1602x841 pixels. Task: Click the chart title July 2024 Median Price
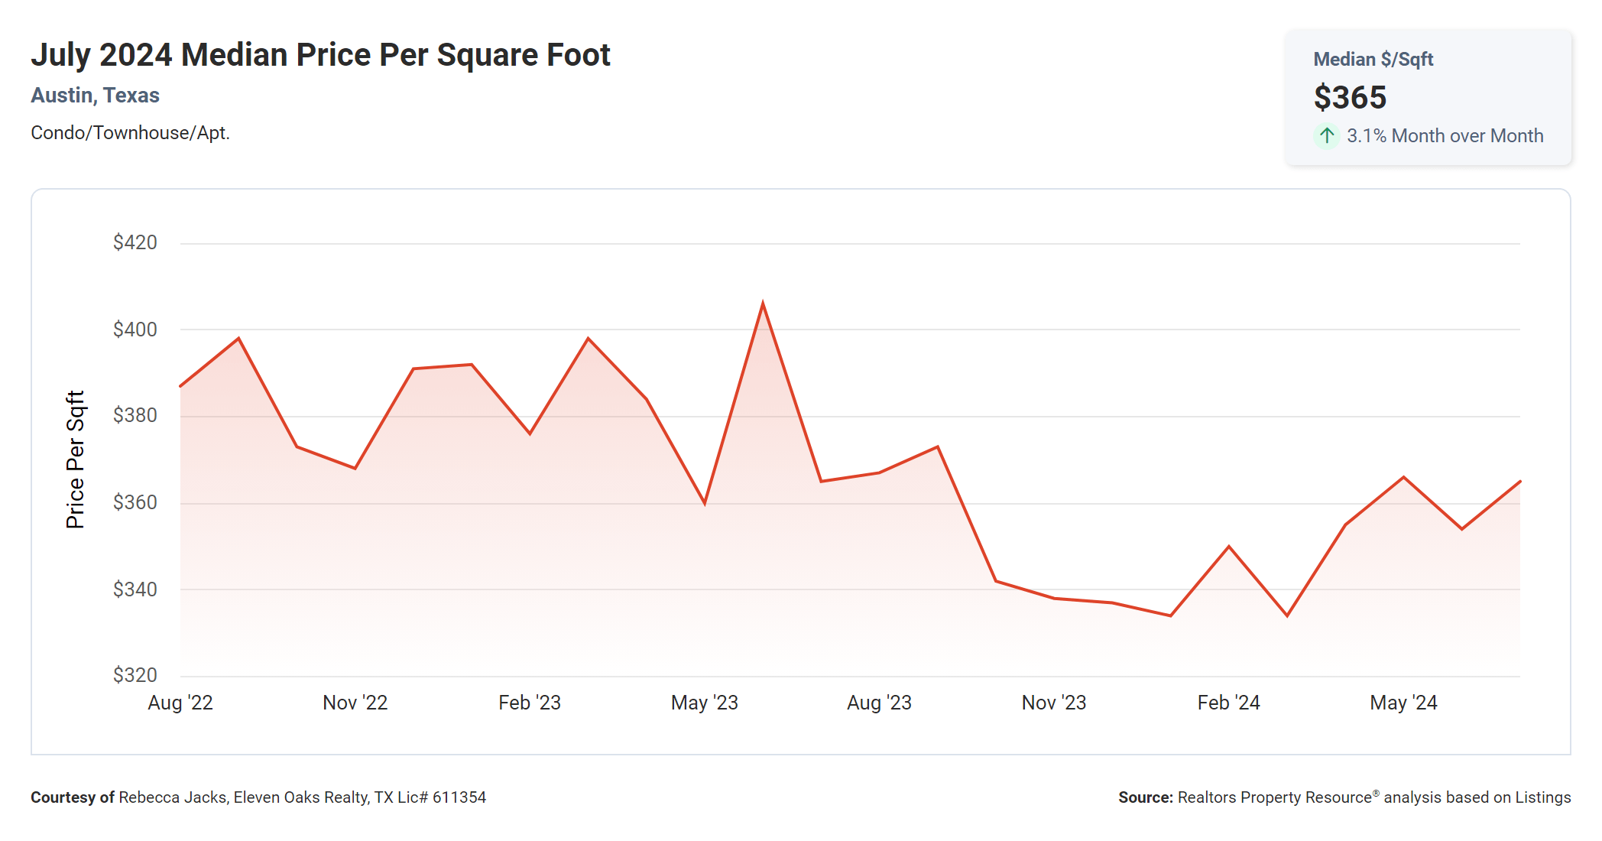click(320, 55)
